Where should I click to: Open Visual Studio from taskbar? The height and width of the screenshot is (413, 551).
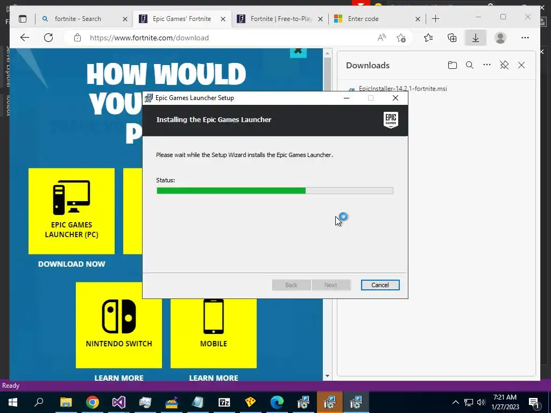pyautogui.click(x=119, y=402)
